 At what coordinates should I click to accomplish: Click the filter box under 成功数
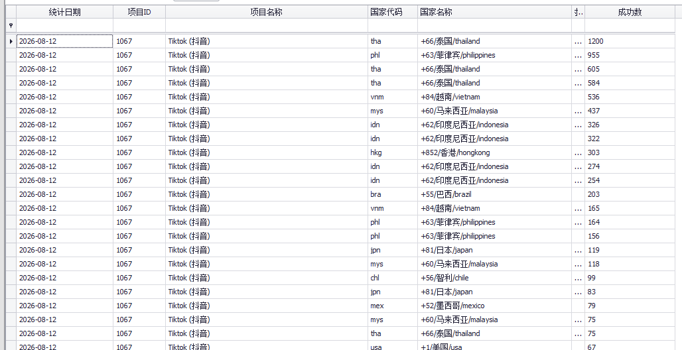click(x=630, y=26)
